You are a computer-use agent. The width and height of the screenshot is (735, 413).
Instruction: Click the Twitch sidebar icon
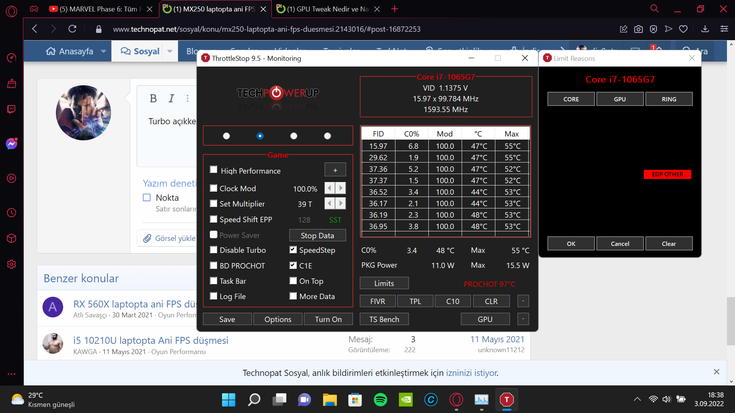tap(11, 109)
